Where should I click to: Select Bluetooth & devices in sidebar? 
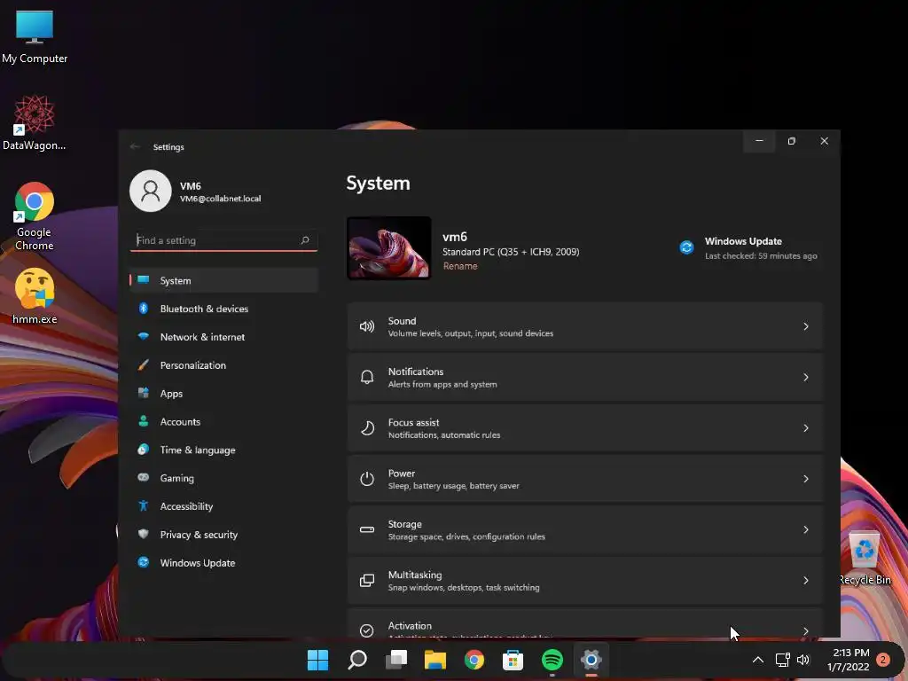(x=224, y=309)
